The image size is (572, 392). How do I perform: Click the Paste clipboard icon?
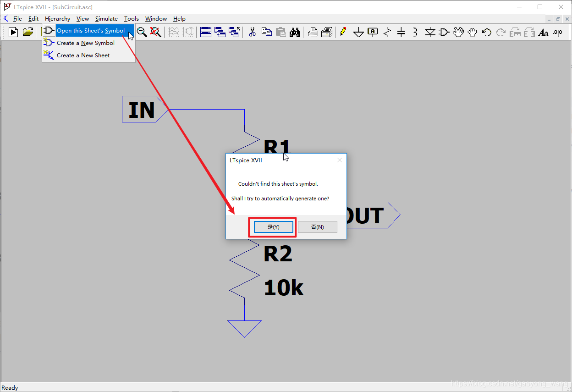pyautogui.click(x=280, y=32)
